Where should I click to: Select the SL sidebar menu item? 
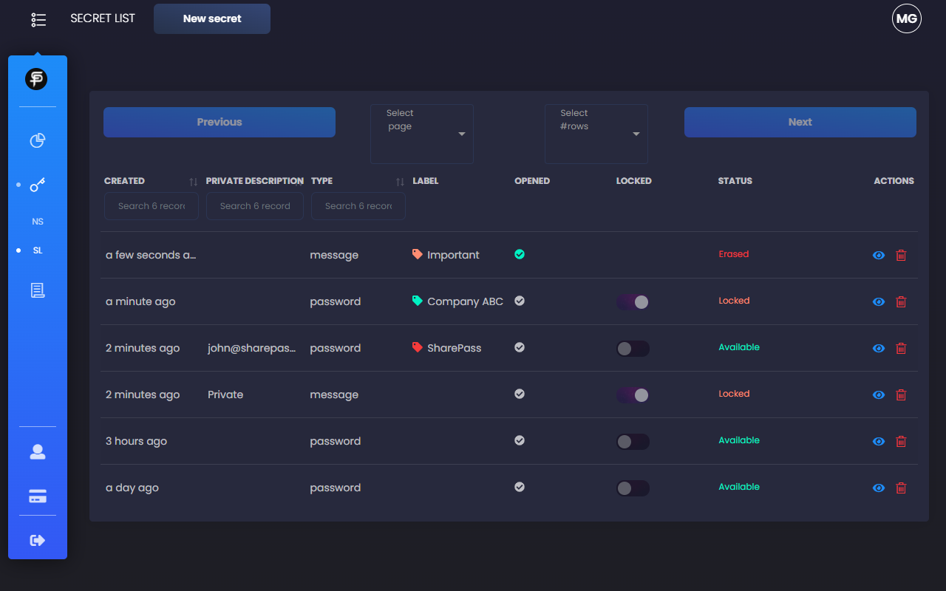38,250
